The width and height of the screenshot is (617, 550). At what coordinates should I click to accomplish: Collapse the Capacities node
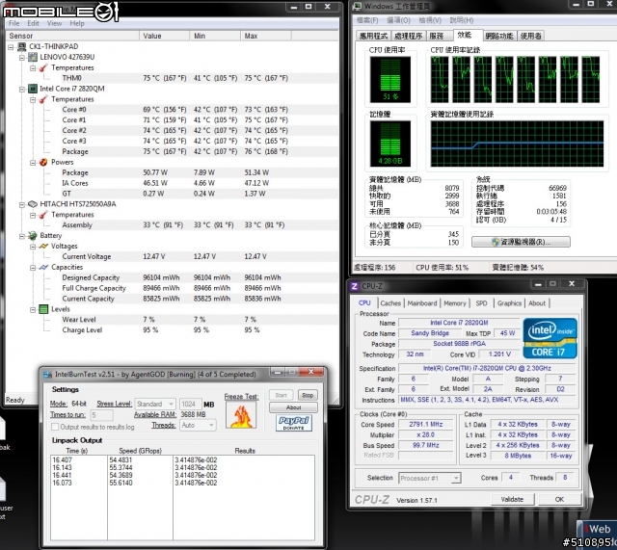[33, 268]
